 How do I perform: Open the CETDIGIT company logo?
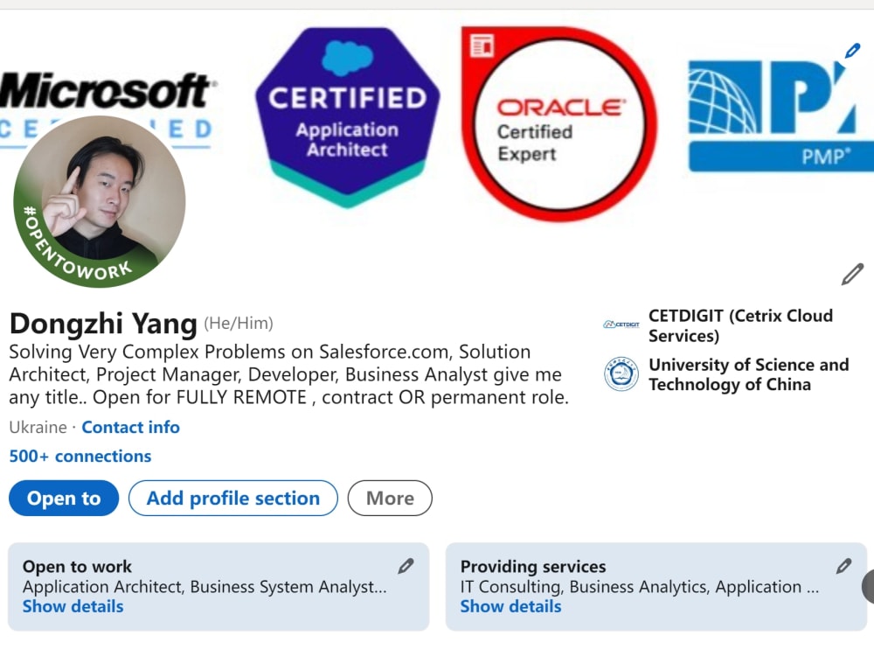[621, 325]
